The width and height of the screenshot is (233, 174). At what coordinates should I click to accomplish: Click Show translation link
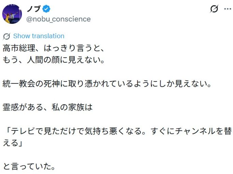[39, 36]
